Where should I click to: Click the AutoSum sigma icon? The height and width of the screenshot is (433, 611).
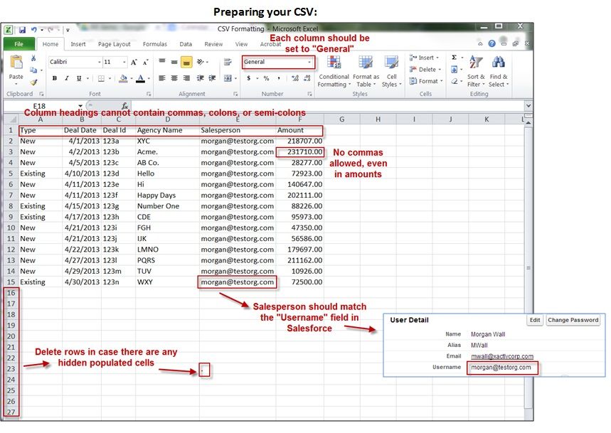pyautogui.click(x=454, y=58)
